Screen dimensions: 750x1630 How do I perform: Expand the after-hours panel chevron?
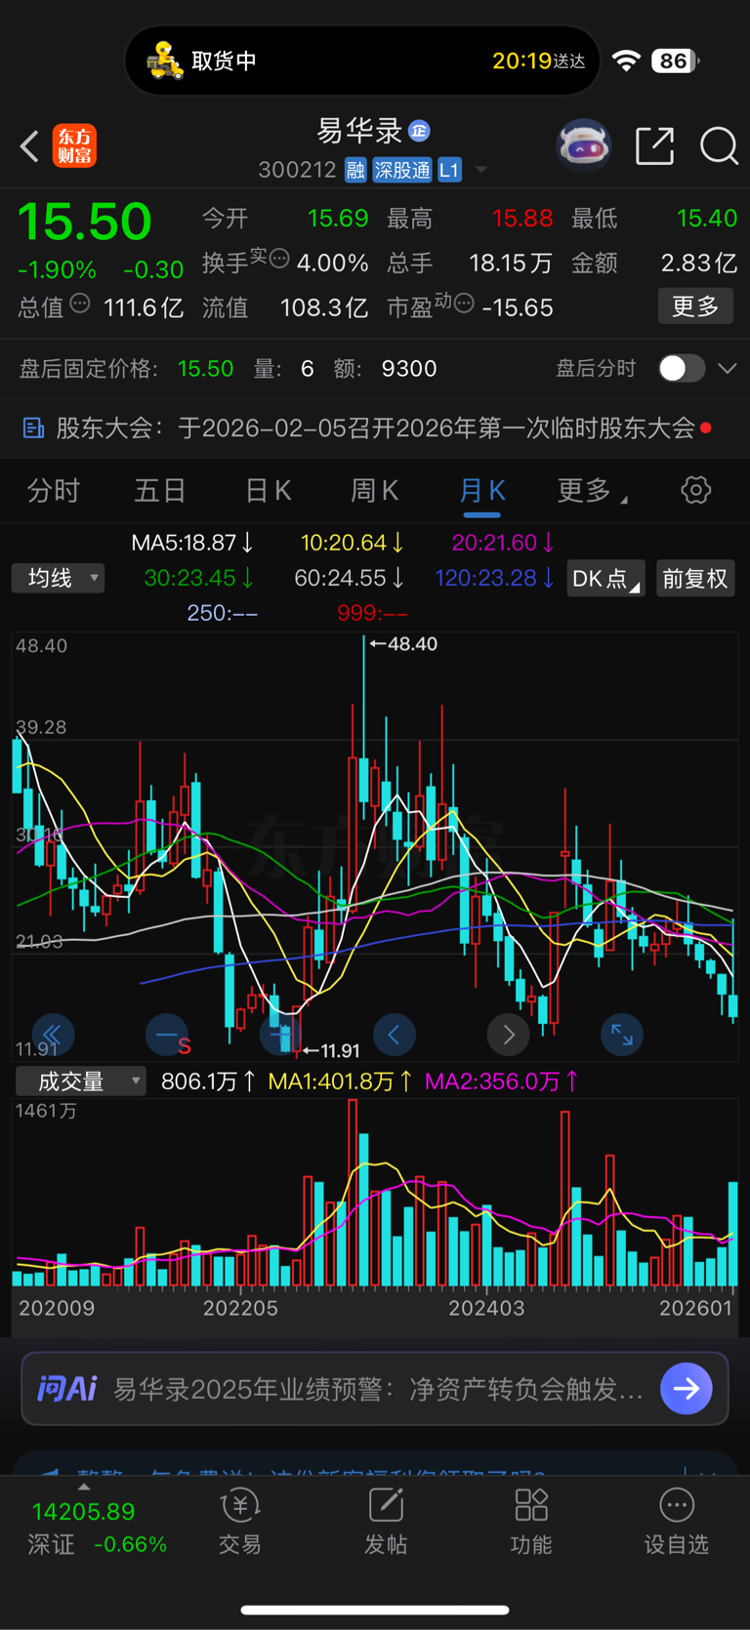pos(728,368)
